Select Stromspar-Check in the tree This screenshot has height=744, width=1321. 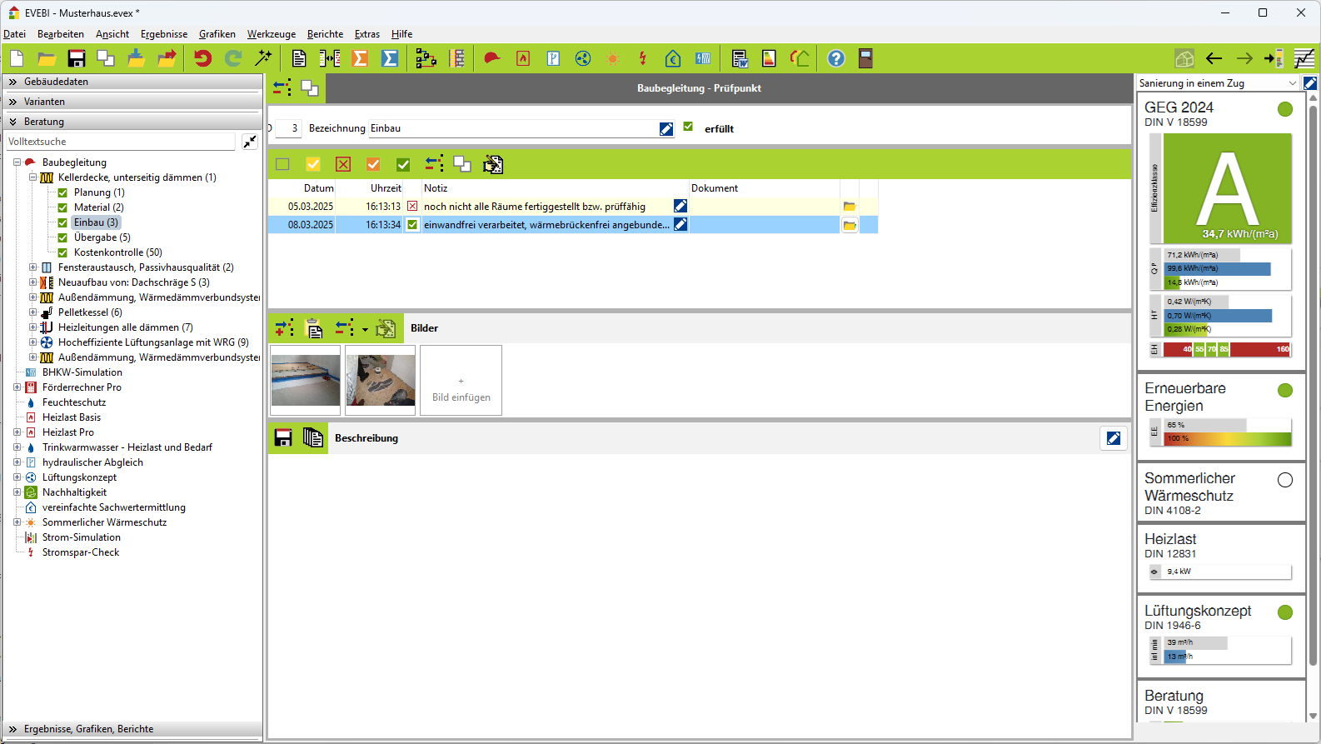point(81,552)
